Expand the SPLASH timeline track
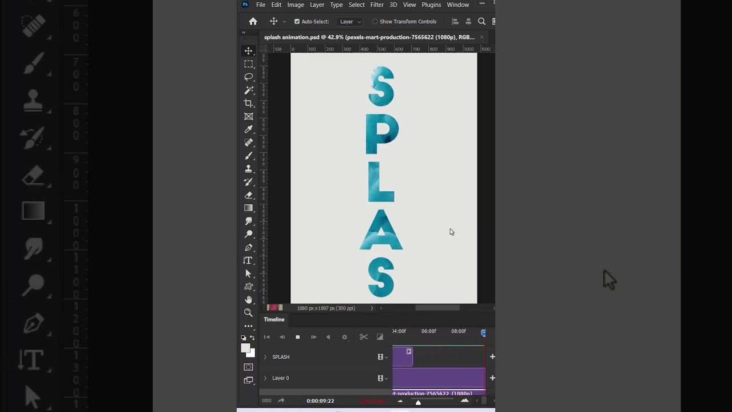The width and height of the screenshot is (732, 412). click(x=265, y=357)
